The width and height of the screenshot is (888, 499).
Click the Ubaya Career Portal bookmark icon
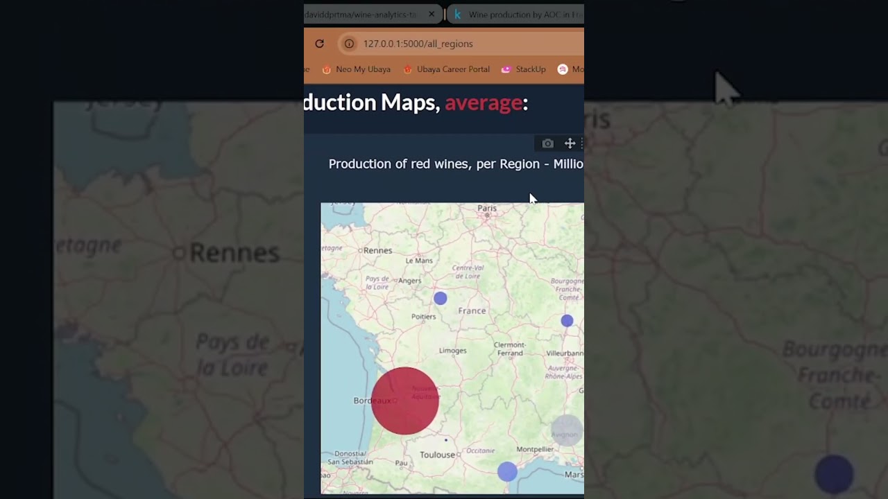point(408,69)
